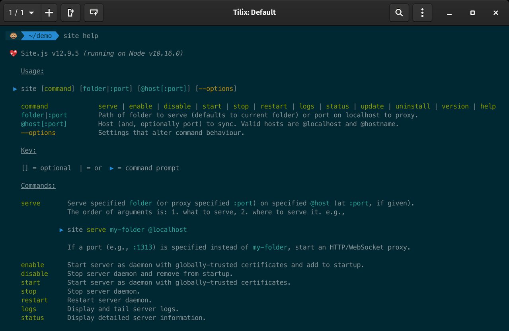
Task: Click 'restart' in the command options row
Action: point(274,106)
